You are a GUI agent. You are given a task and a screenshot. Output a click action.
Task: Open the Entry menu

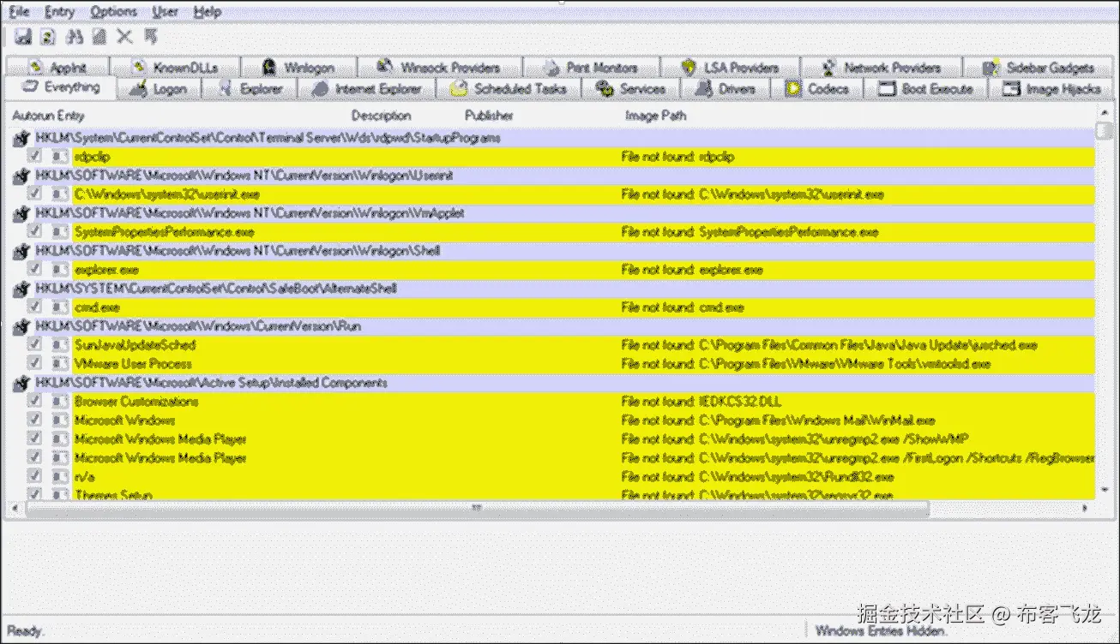pyautogui.click(x=59, y=11)
